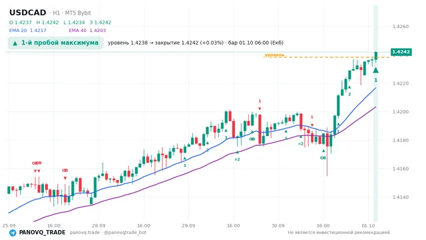Click the '1-й пробой максимума' badge
The height and width of the screenshot is (240, 426).
pos(56,43)
